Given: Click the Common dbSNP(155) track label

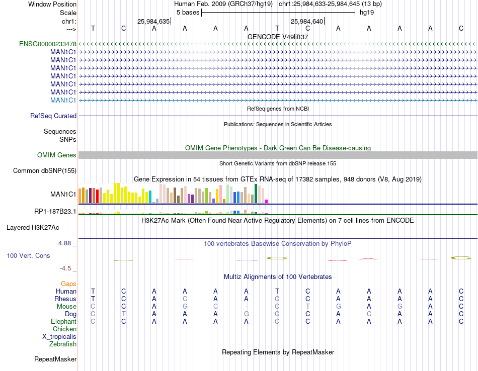Looking at the screenshot, I should [x=45, y=170].
